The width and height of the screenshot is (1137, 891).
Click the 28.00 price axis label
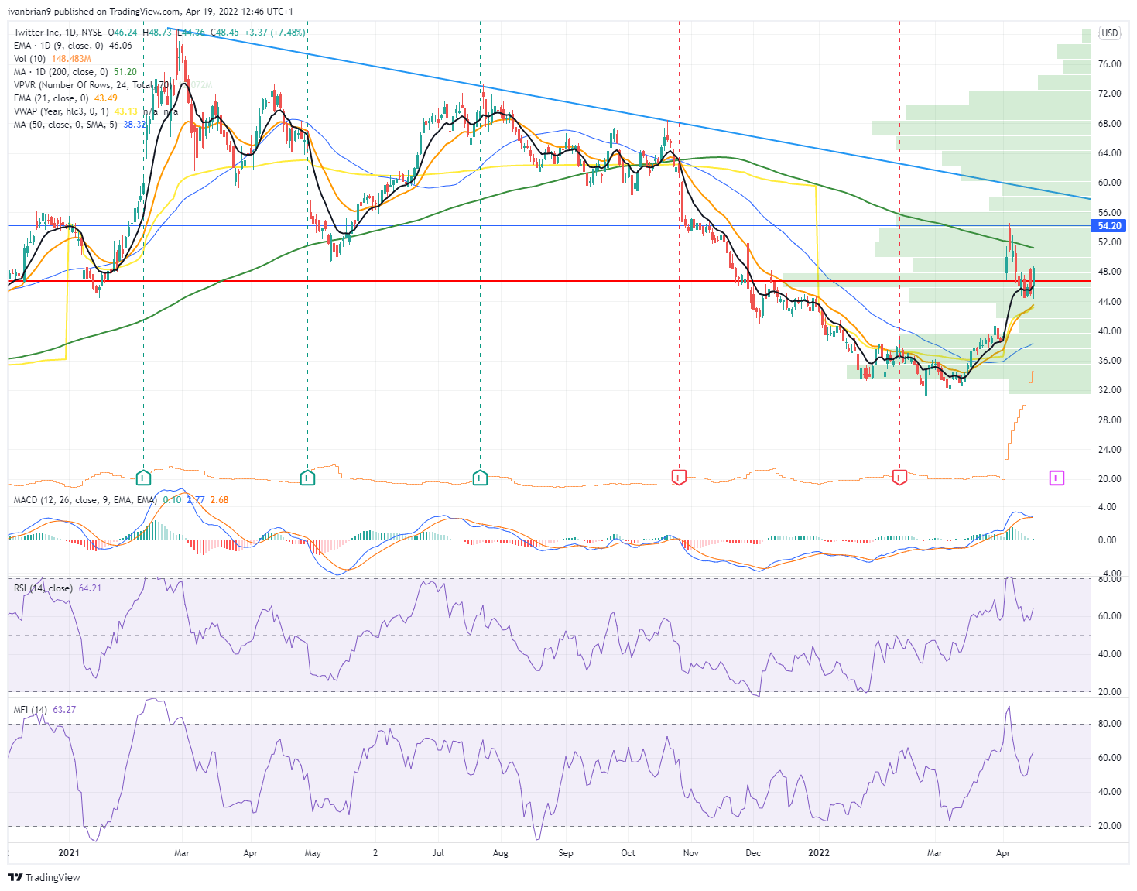coord(1109,420)
